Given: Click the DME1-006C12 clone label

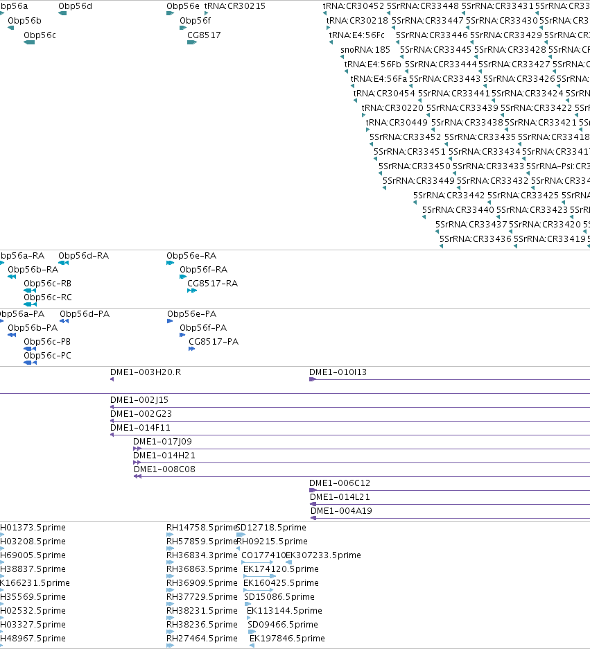Looking at the screenshot, I should (x=340, y=483).
